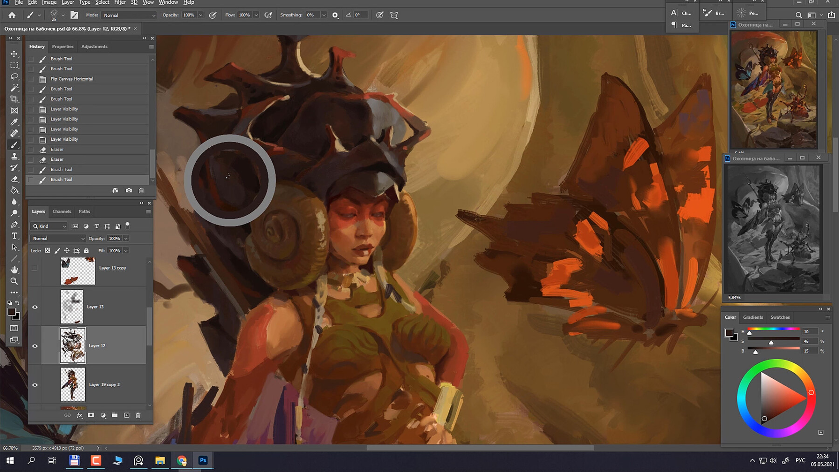Delete current history state
839x472 pixels.
[141, 190]
